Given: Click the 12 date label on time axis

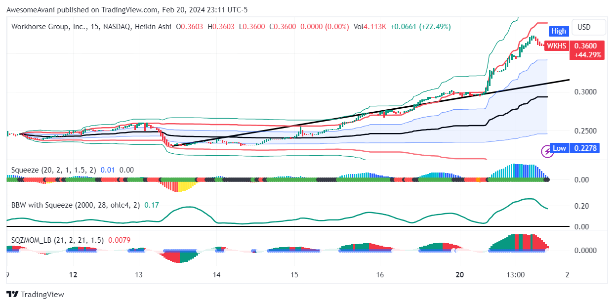Looking at the screenshot, I should (74, 274).
